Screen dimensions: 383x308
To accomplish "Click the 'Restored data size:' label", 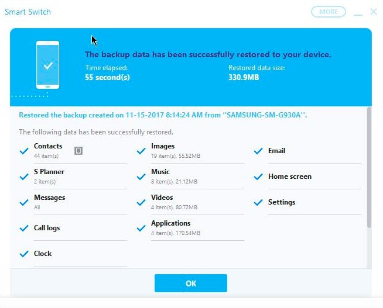I will (257, 67).
